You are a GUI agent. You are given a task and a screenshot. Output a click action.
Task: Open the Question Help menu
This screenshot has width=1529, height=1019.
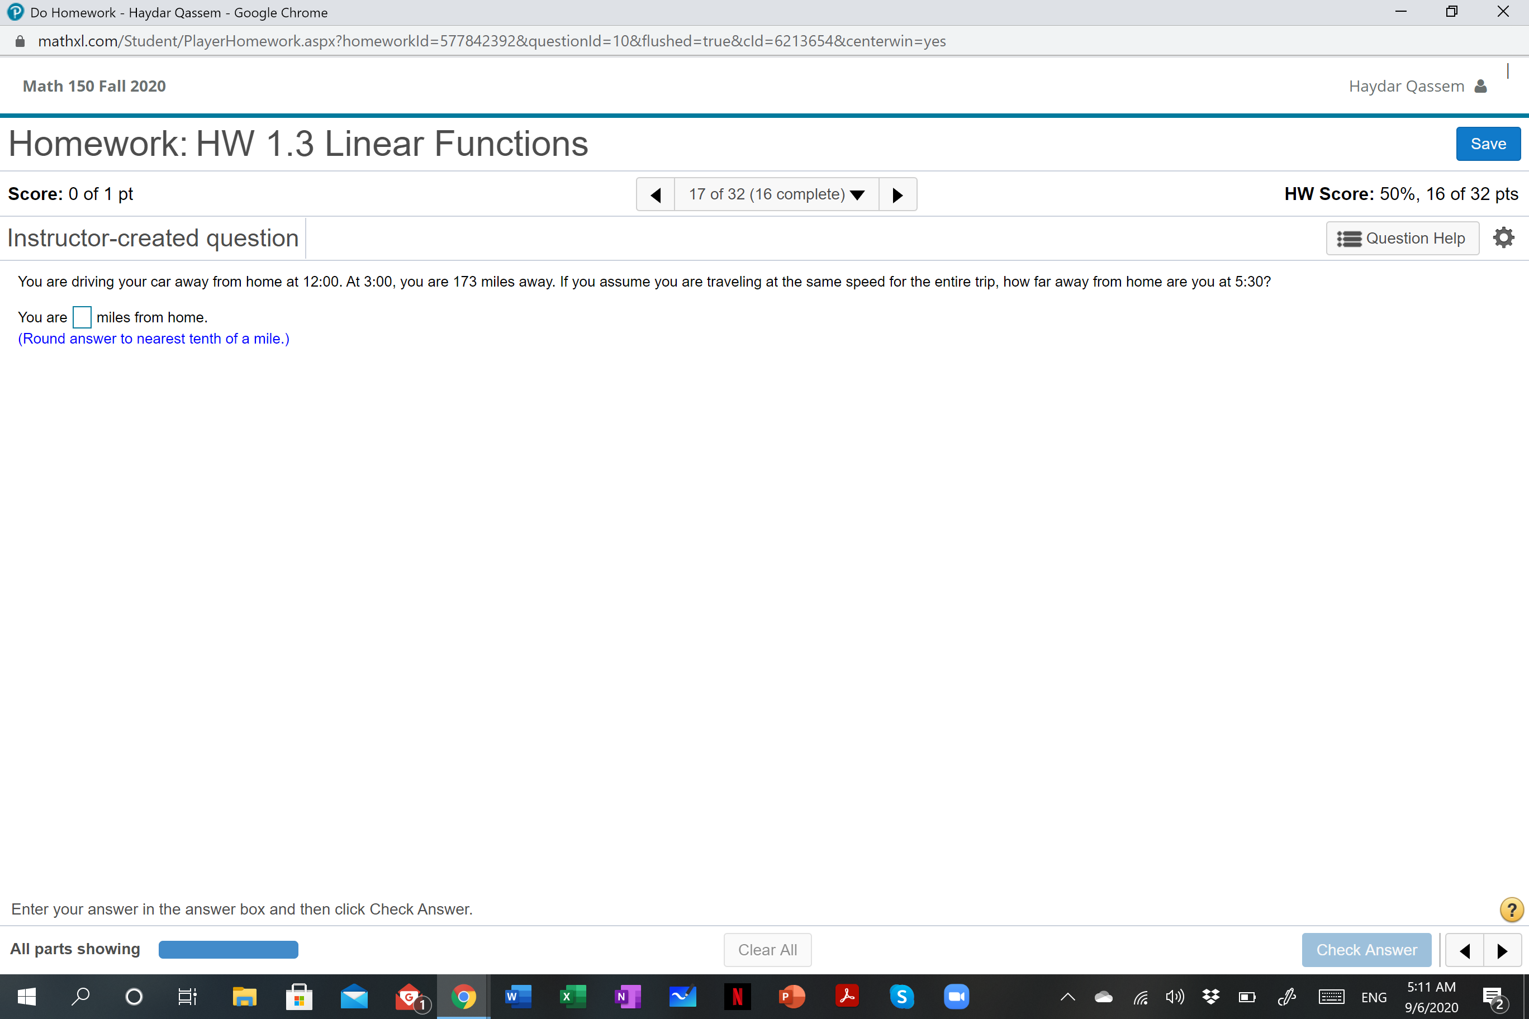click(1402, 239)
